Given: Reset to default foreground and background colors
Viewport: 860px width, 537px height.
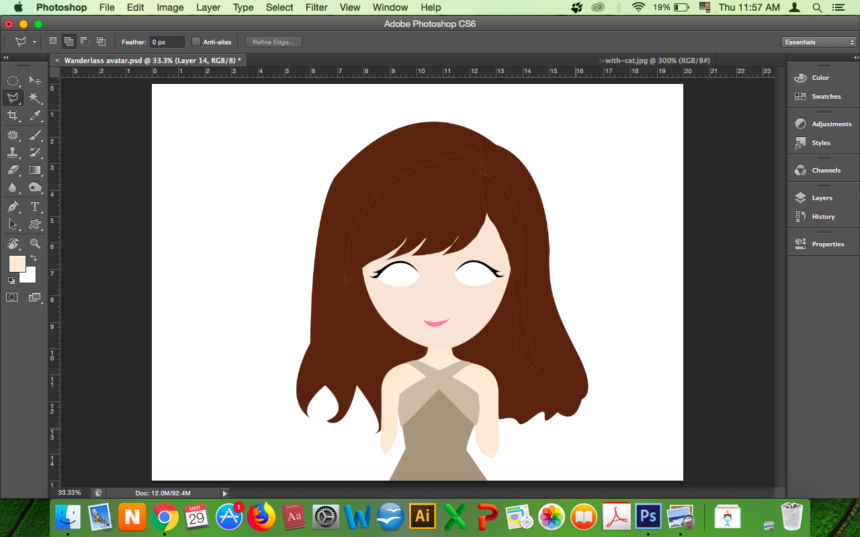Looking at the screenshot, I should [11, 281].
